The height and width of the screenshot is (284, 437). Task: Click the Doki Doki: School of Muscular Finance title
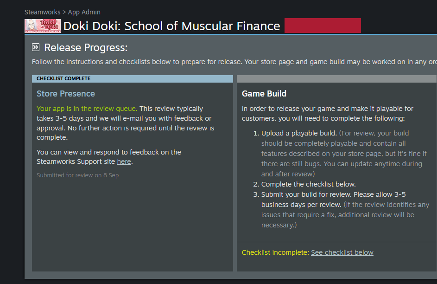pos(171,26)
